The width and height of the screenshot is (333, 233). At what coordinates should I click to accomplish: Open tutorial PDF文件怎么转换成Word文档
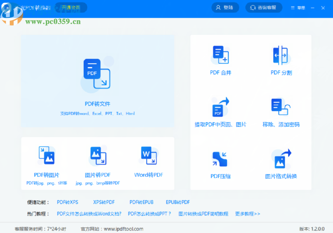pos(89,214)
